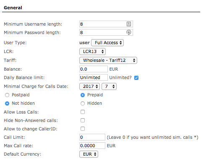Tick the Allow to change CallerID checkbox
Image resolution: width=206 pixels, height=159 pixels.
click(x=83, y=129)
